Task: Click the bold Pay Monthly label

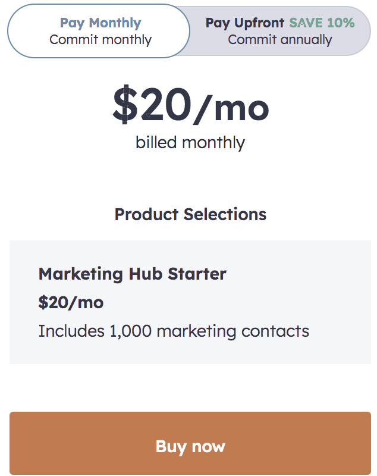Action: 100,23
